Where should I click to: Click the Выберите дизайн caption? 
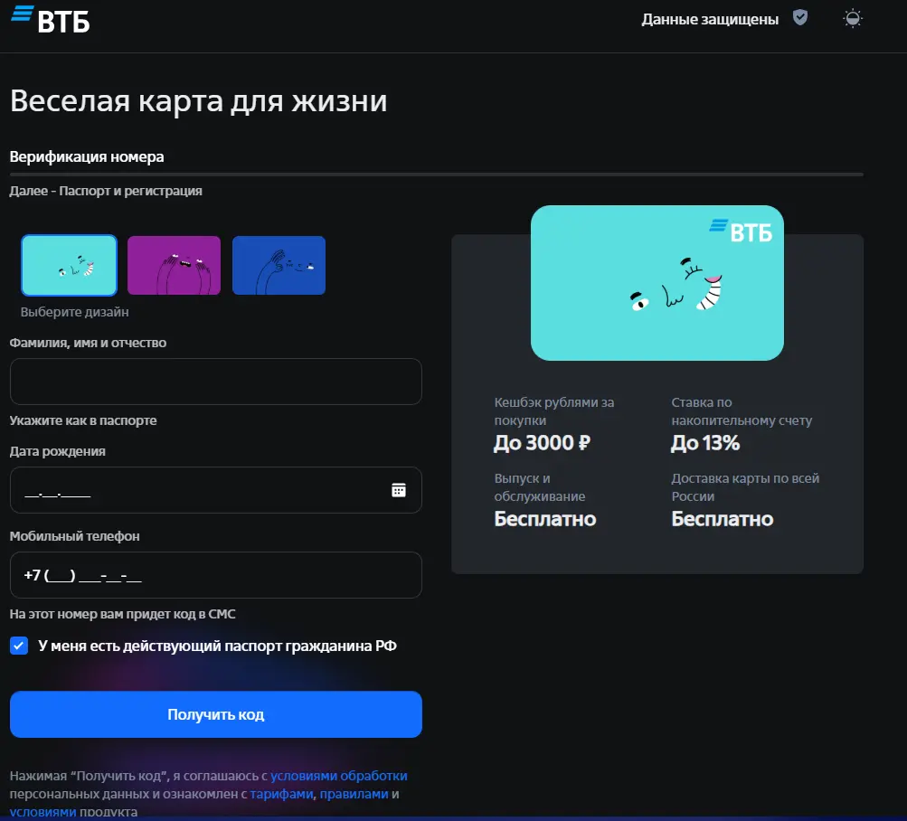[x=75, y=312]
